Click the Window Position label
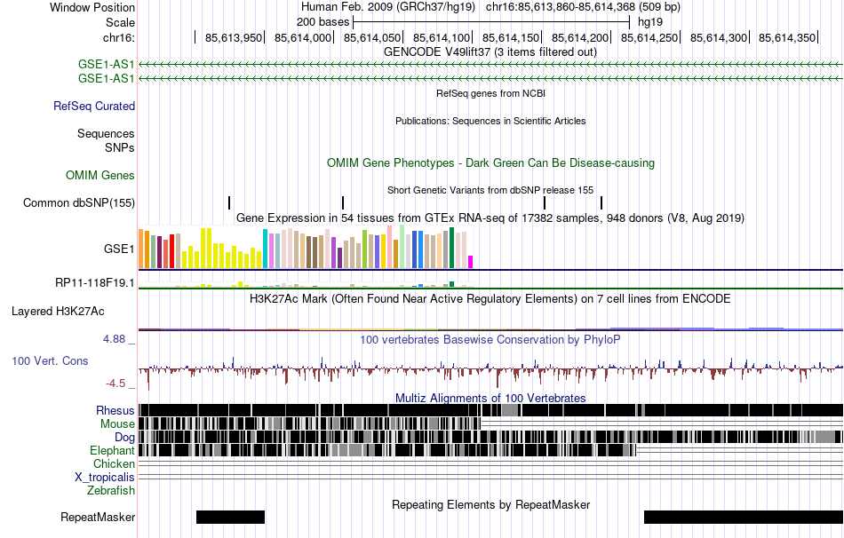This screenshot has width=844, height=538. point(92,7)
